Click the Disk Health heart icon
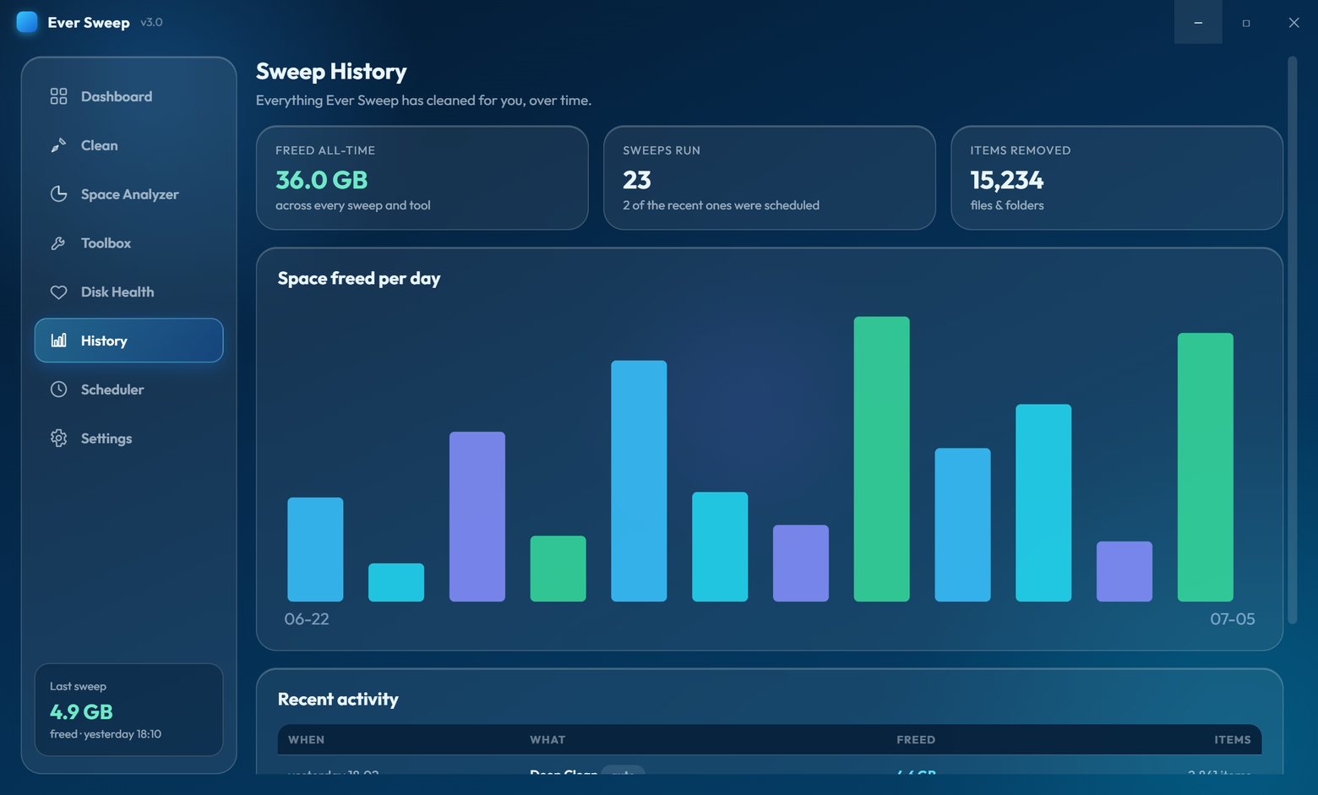The width and height of the screenshot is (1318, 795). tap(58, 292)
